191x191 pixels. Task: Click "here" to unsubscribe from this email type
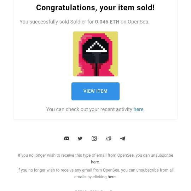[x=95, y=162]
